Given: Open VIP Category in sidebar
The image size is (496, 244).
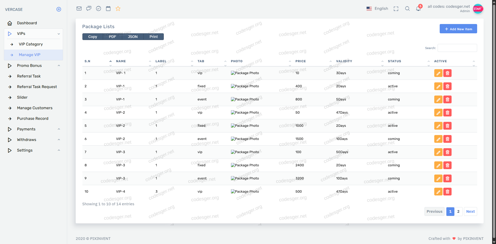Looking at the screenshot, I should click(31, 44).
